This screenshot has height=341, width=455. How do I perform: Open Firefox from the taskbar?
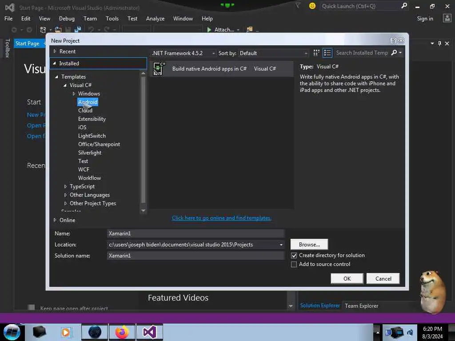tap(122, 332)
